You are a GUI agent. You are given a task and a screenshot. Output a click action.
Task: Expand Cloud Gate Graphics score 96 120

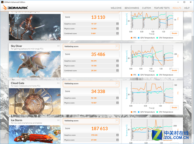click(x=117, y=98)
